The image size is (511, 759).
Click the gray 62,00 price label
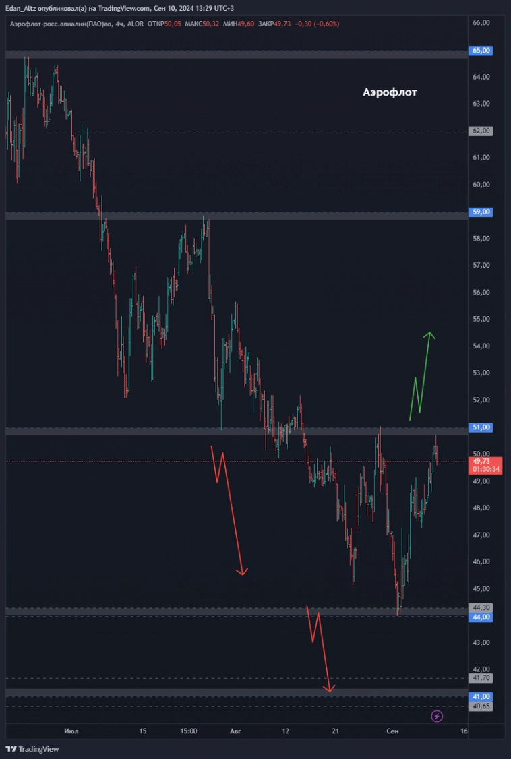point(481,131)
